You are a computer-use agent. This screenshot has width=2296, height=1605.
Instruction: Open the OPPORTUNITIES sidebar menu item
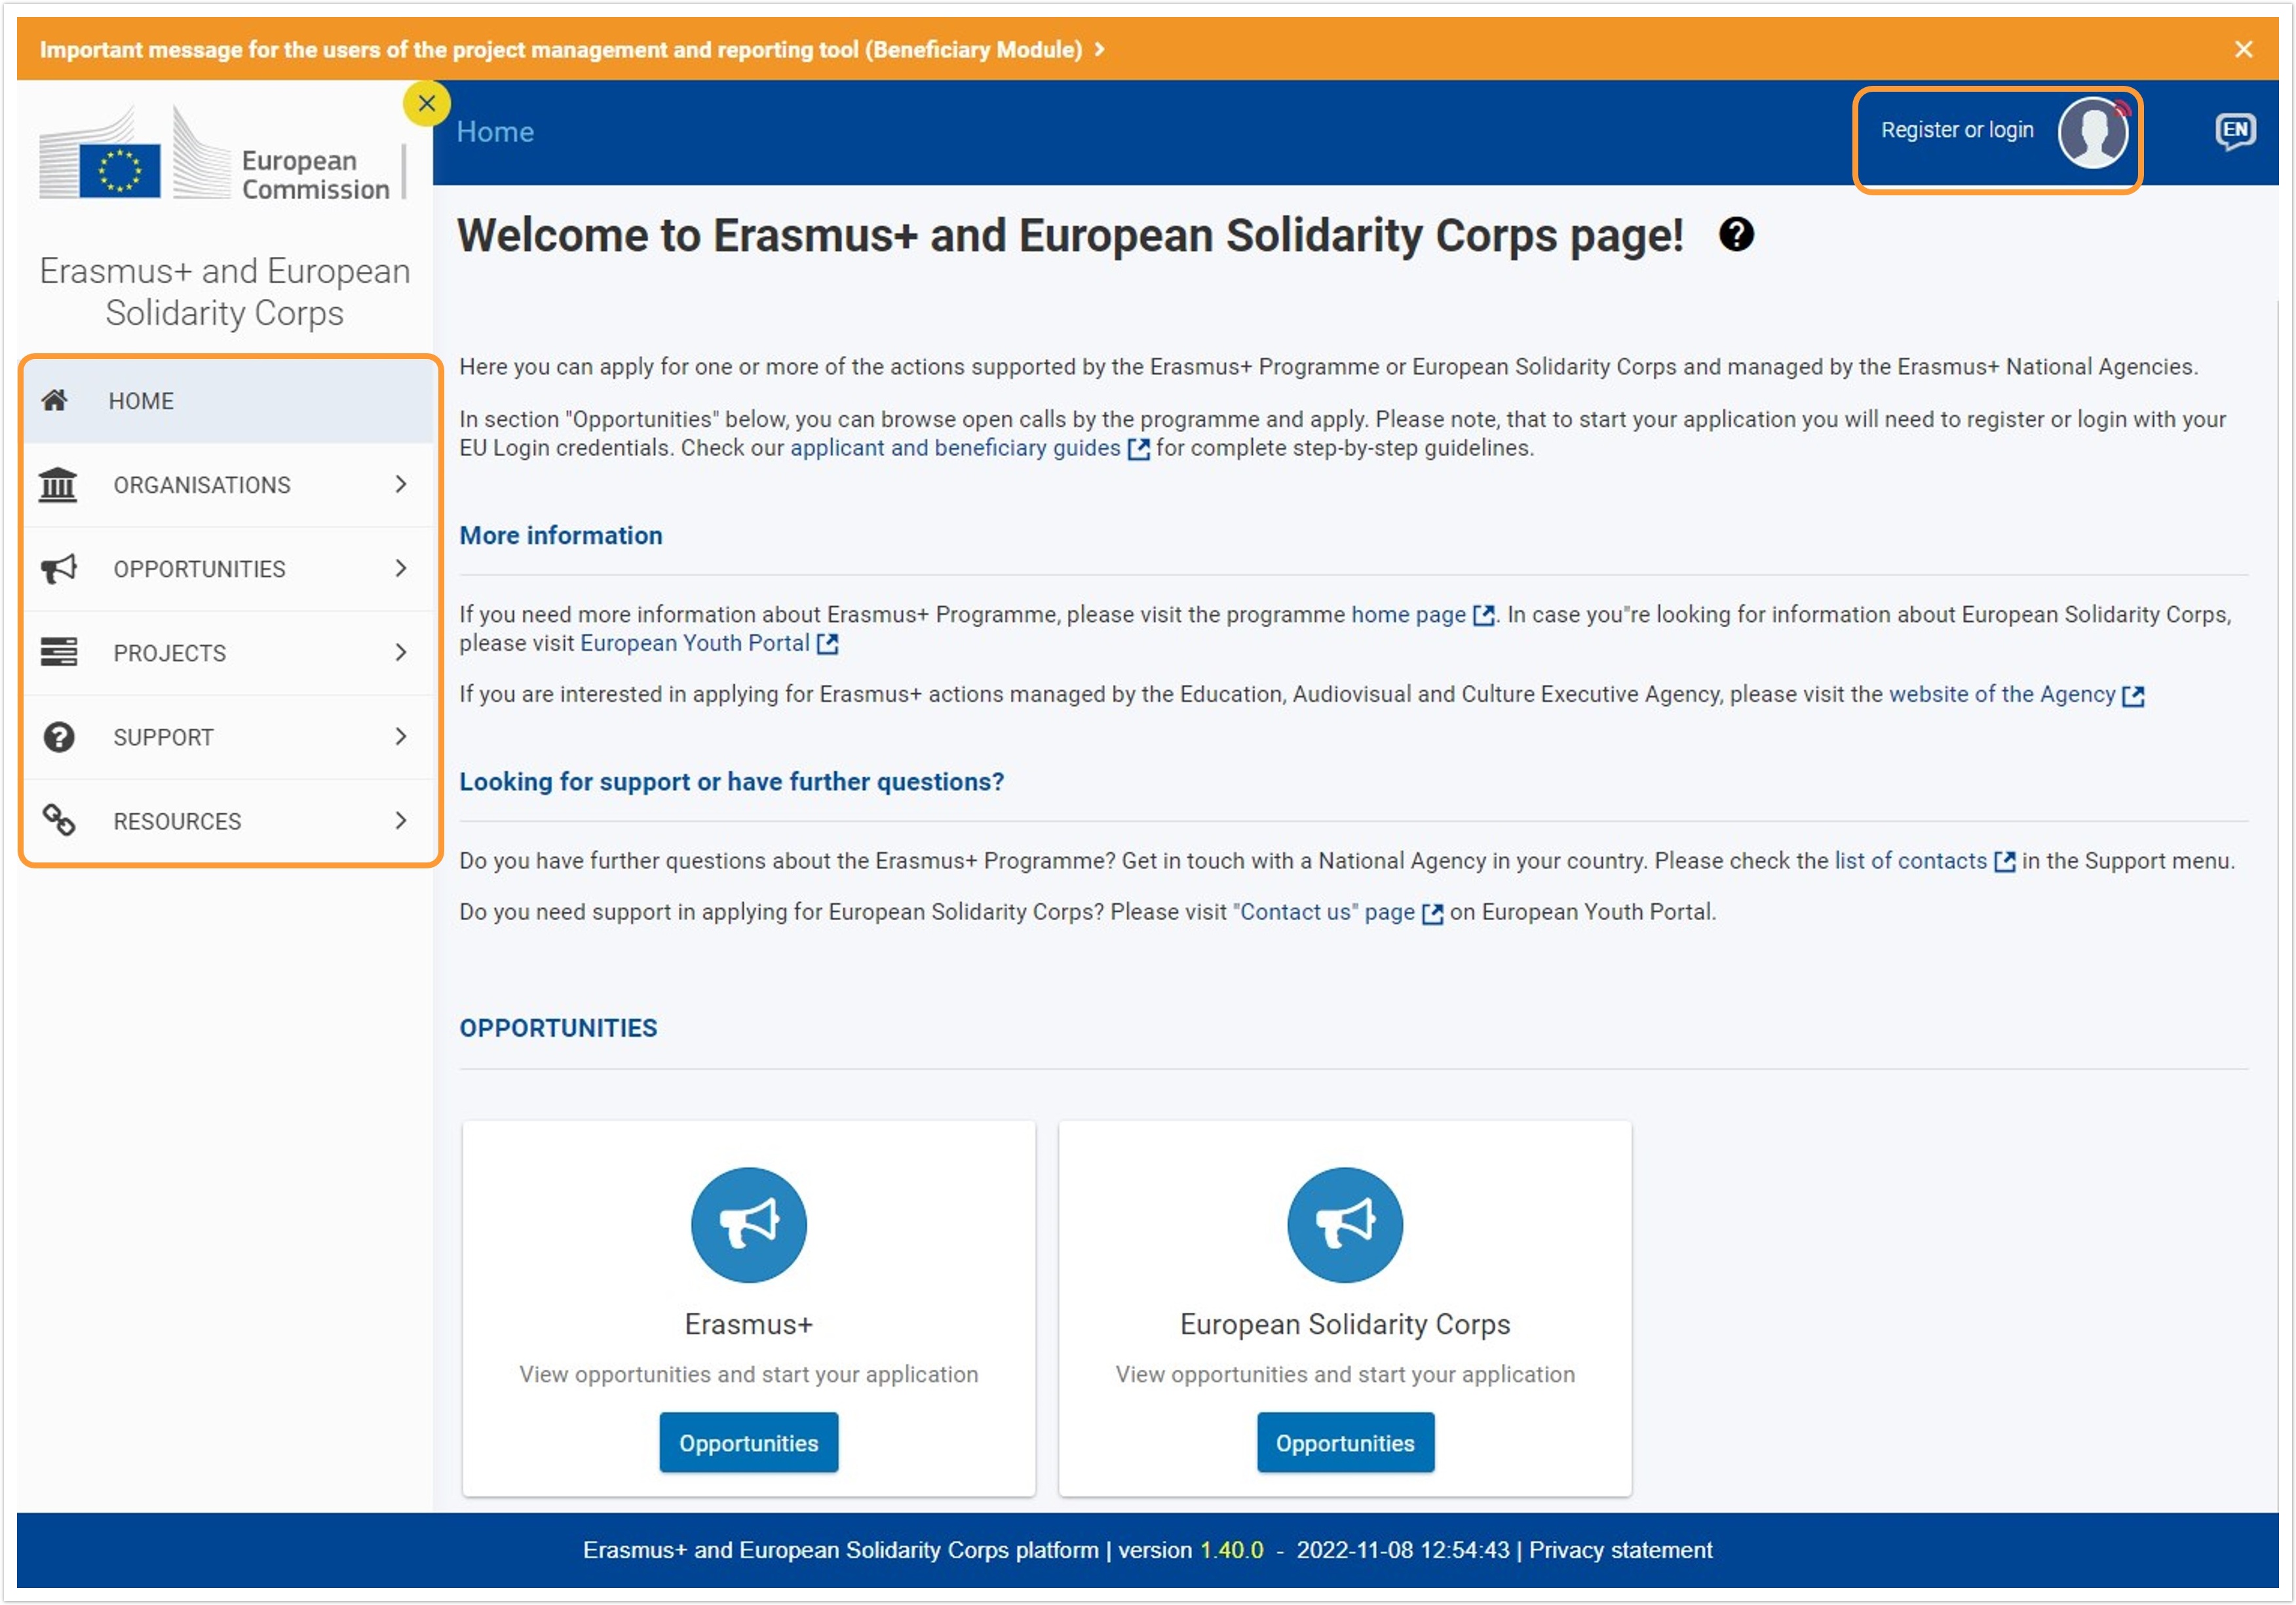pos(229,569)
